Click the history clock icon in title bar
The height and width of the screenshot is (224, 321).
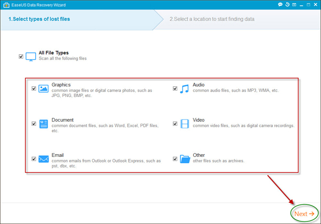tap(288, 4)
